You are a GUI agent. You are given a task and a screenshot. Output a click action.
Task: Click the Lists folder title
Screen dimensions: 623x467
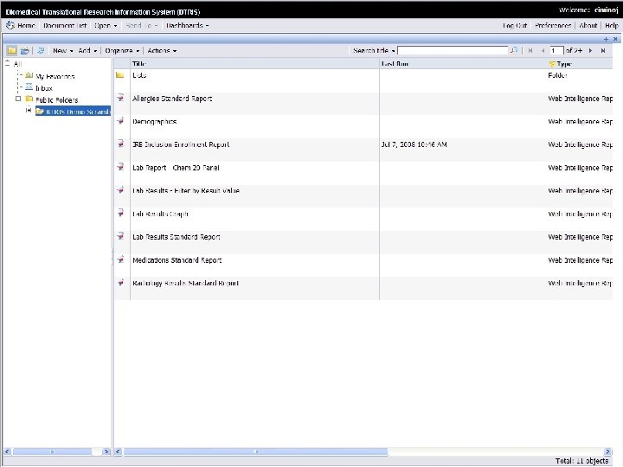pos(139,75)
